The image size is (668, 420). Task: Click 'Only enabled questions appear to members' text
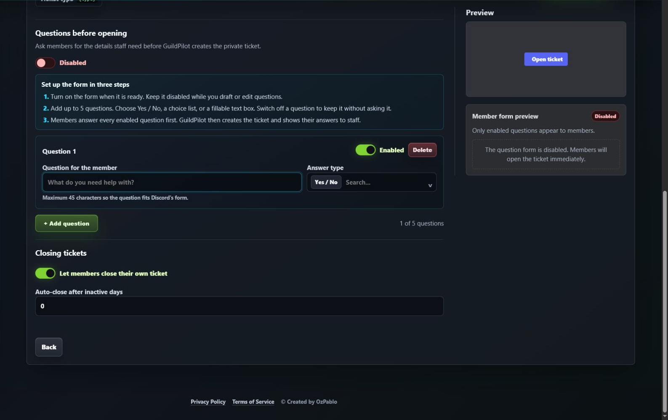[533, 131]
